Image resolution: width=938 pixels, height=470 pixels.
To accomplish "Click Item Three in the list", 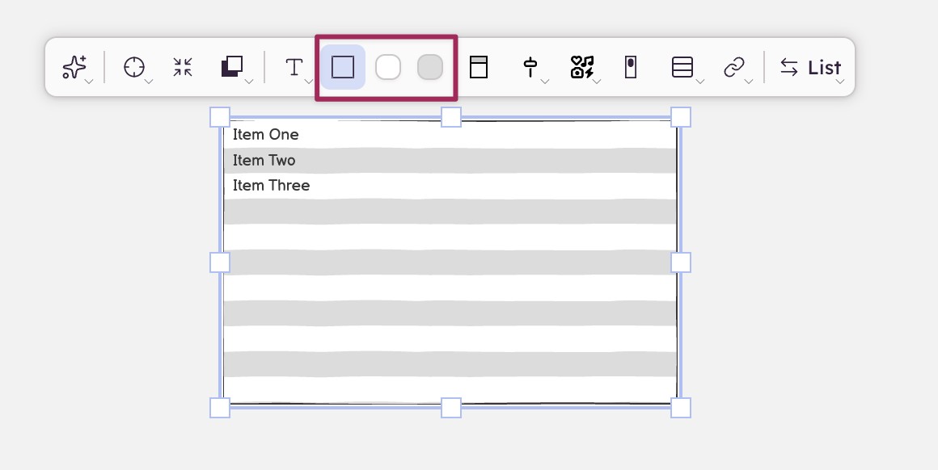I will pyautogui.click(x=272, y=186).
